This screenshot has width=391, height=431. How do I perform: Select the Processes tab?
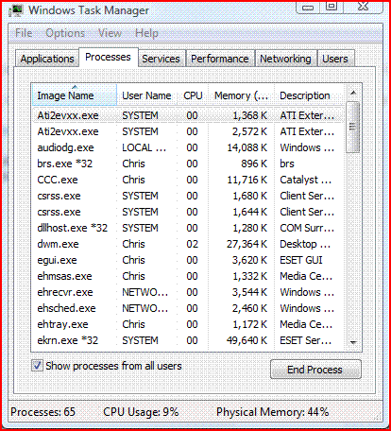click(x=108, y=57)
